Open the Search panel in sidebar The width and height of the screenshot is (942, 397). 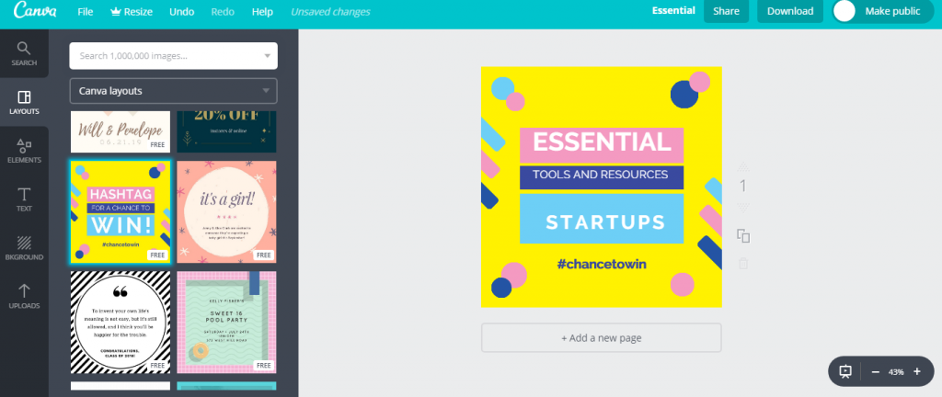(24, 53)
